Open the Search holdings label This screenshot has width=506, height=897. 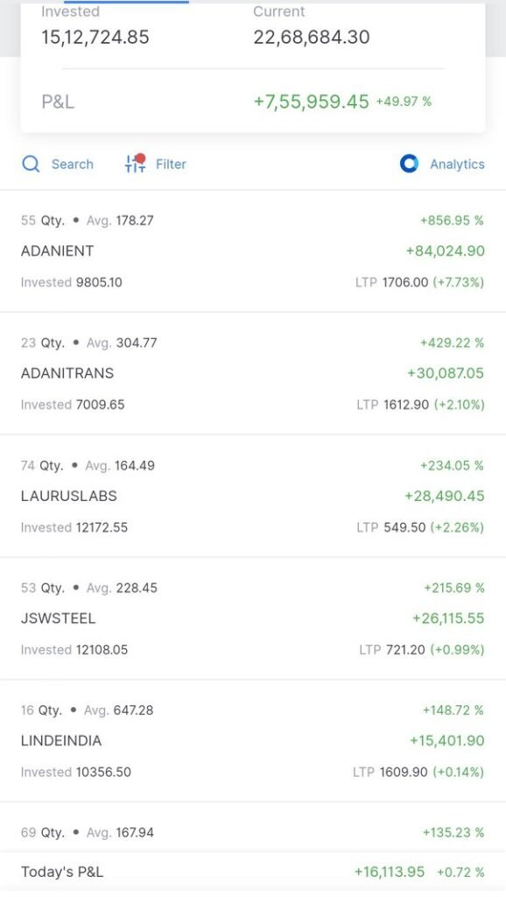coord(72,164)
